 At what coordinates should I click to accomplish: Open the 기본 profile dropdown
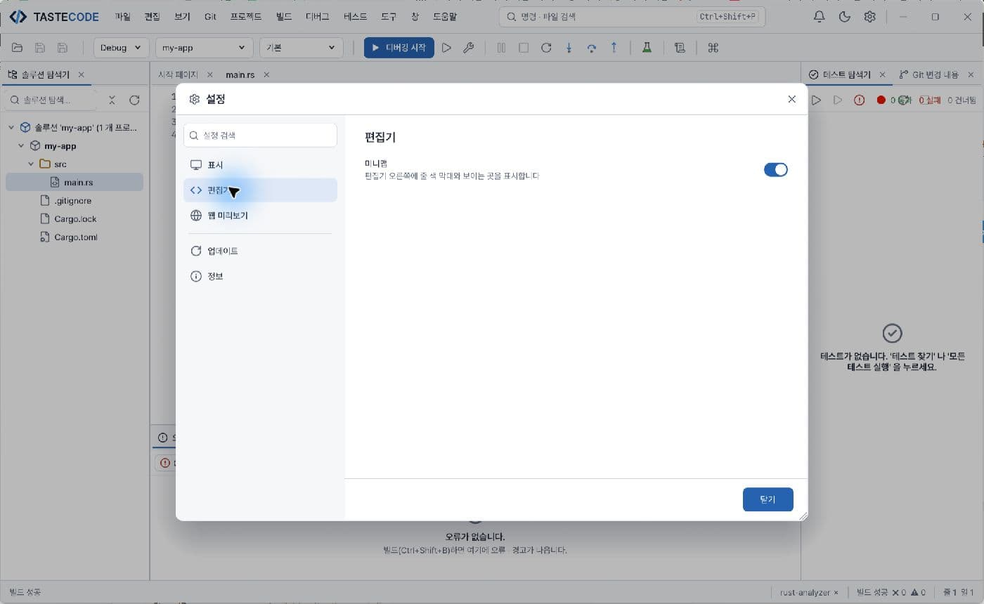tap(301, 48)
